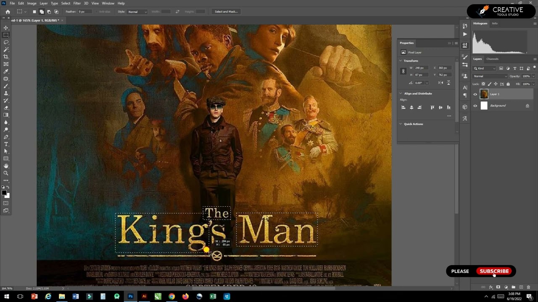Select the Frame tool
Screen dimensions: 538x302
(6, 64)
